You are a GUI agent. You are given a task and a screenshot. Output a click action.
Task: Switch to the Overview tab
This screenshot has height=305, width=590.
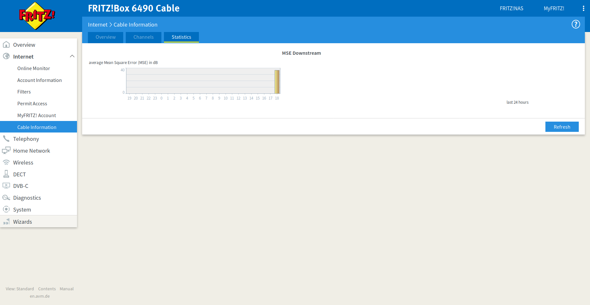pyautogui.click(x=106, y=37)
